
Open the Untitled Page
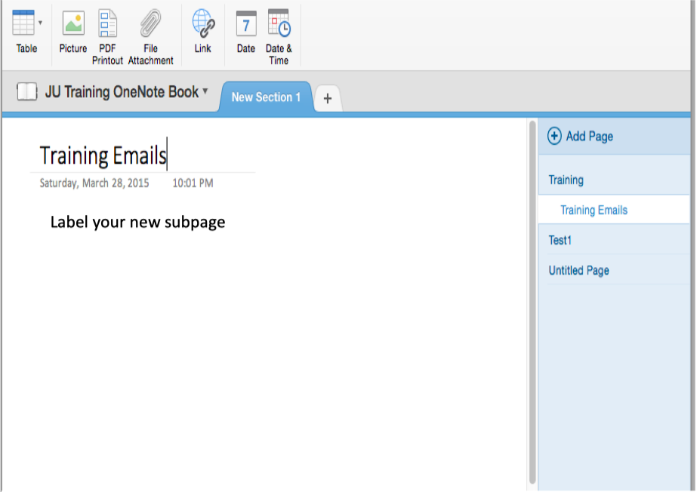pyautogui.click(x=578, y=270)
